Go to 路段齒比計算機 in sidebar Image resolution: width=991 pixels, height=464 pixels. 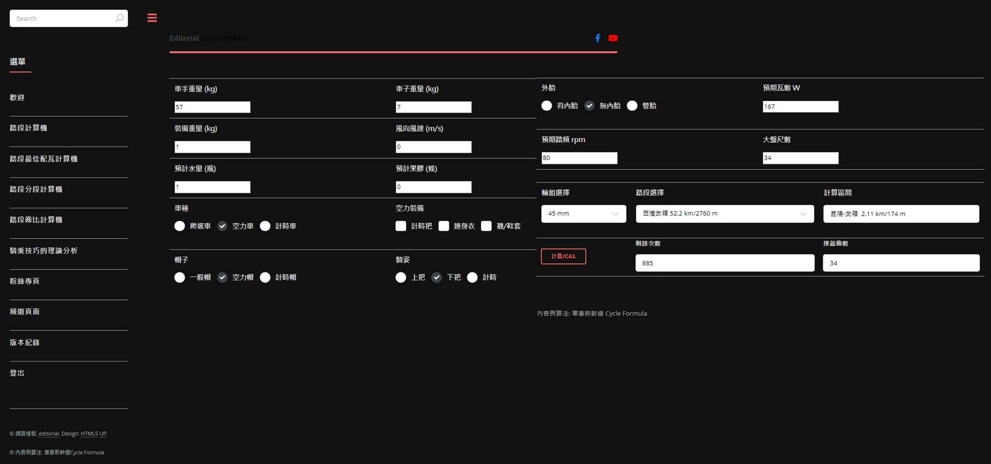point(36,220)
